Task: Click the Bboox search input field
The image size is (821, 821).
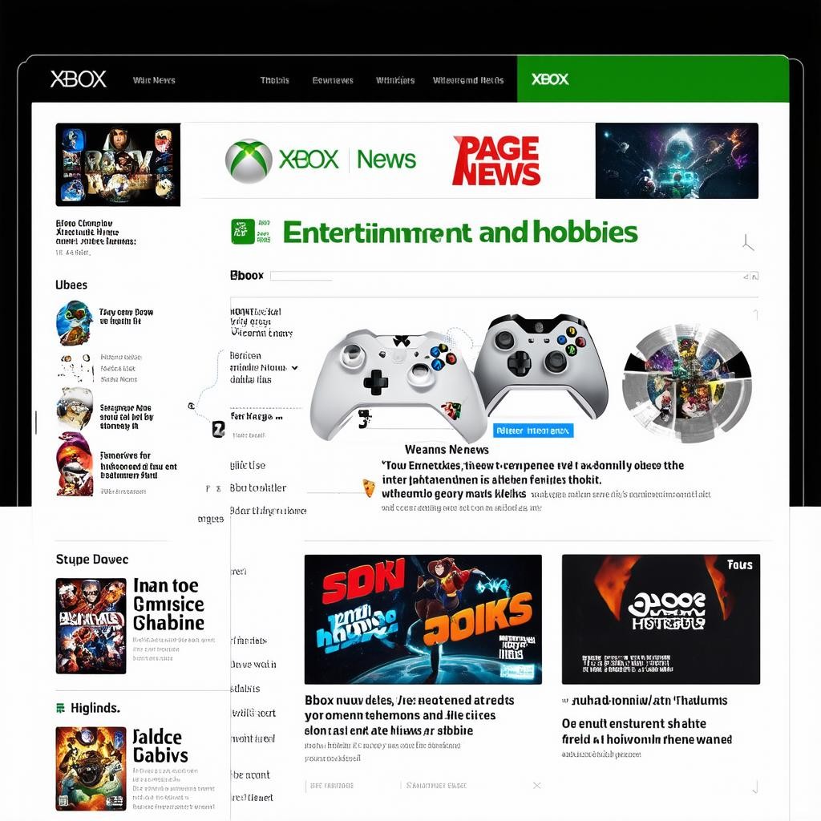Action: (513, 276)
